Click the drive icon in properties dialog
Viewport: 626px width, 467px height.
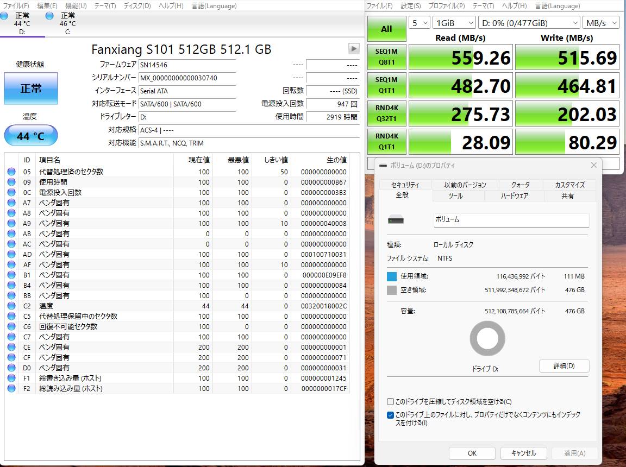click(396, 220)
